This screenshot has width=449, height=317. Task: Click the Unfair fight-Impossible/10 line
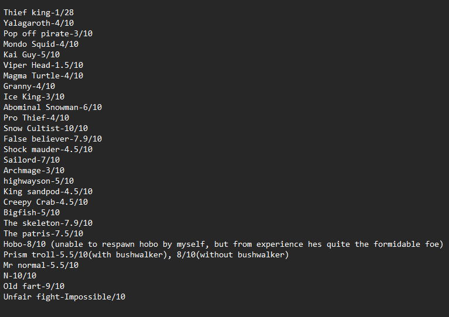[x=64, y=297]
